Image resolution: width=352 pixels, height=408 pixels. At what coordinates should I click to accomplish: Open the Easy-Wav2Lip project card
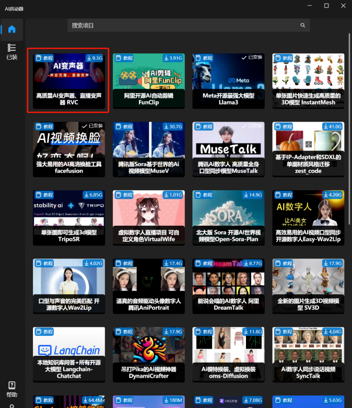click(x=308, y=218)
